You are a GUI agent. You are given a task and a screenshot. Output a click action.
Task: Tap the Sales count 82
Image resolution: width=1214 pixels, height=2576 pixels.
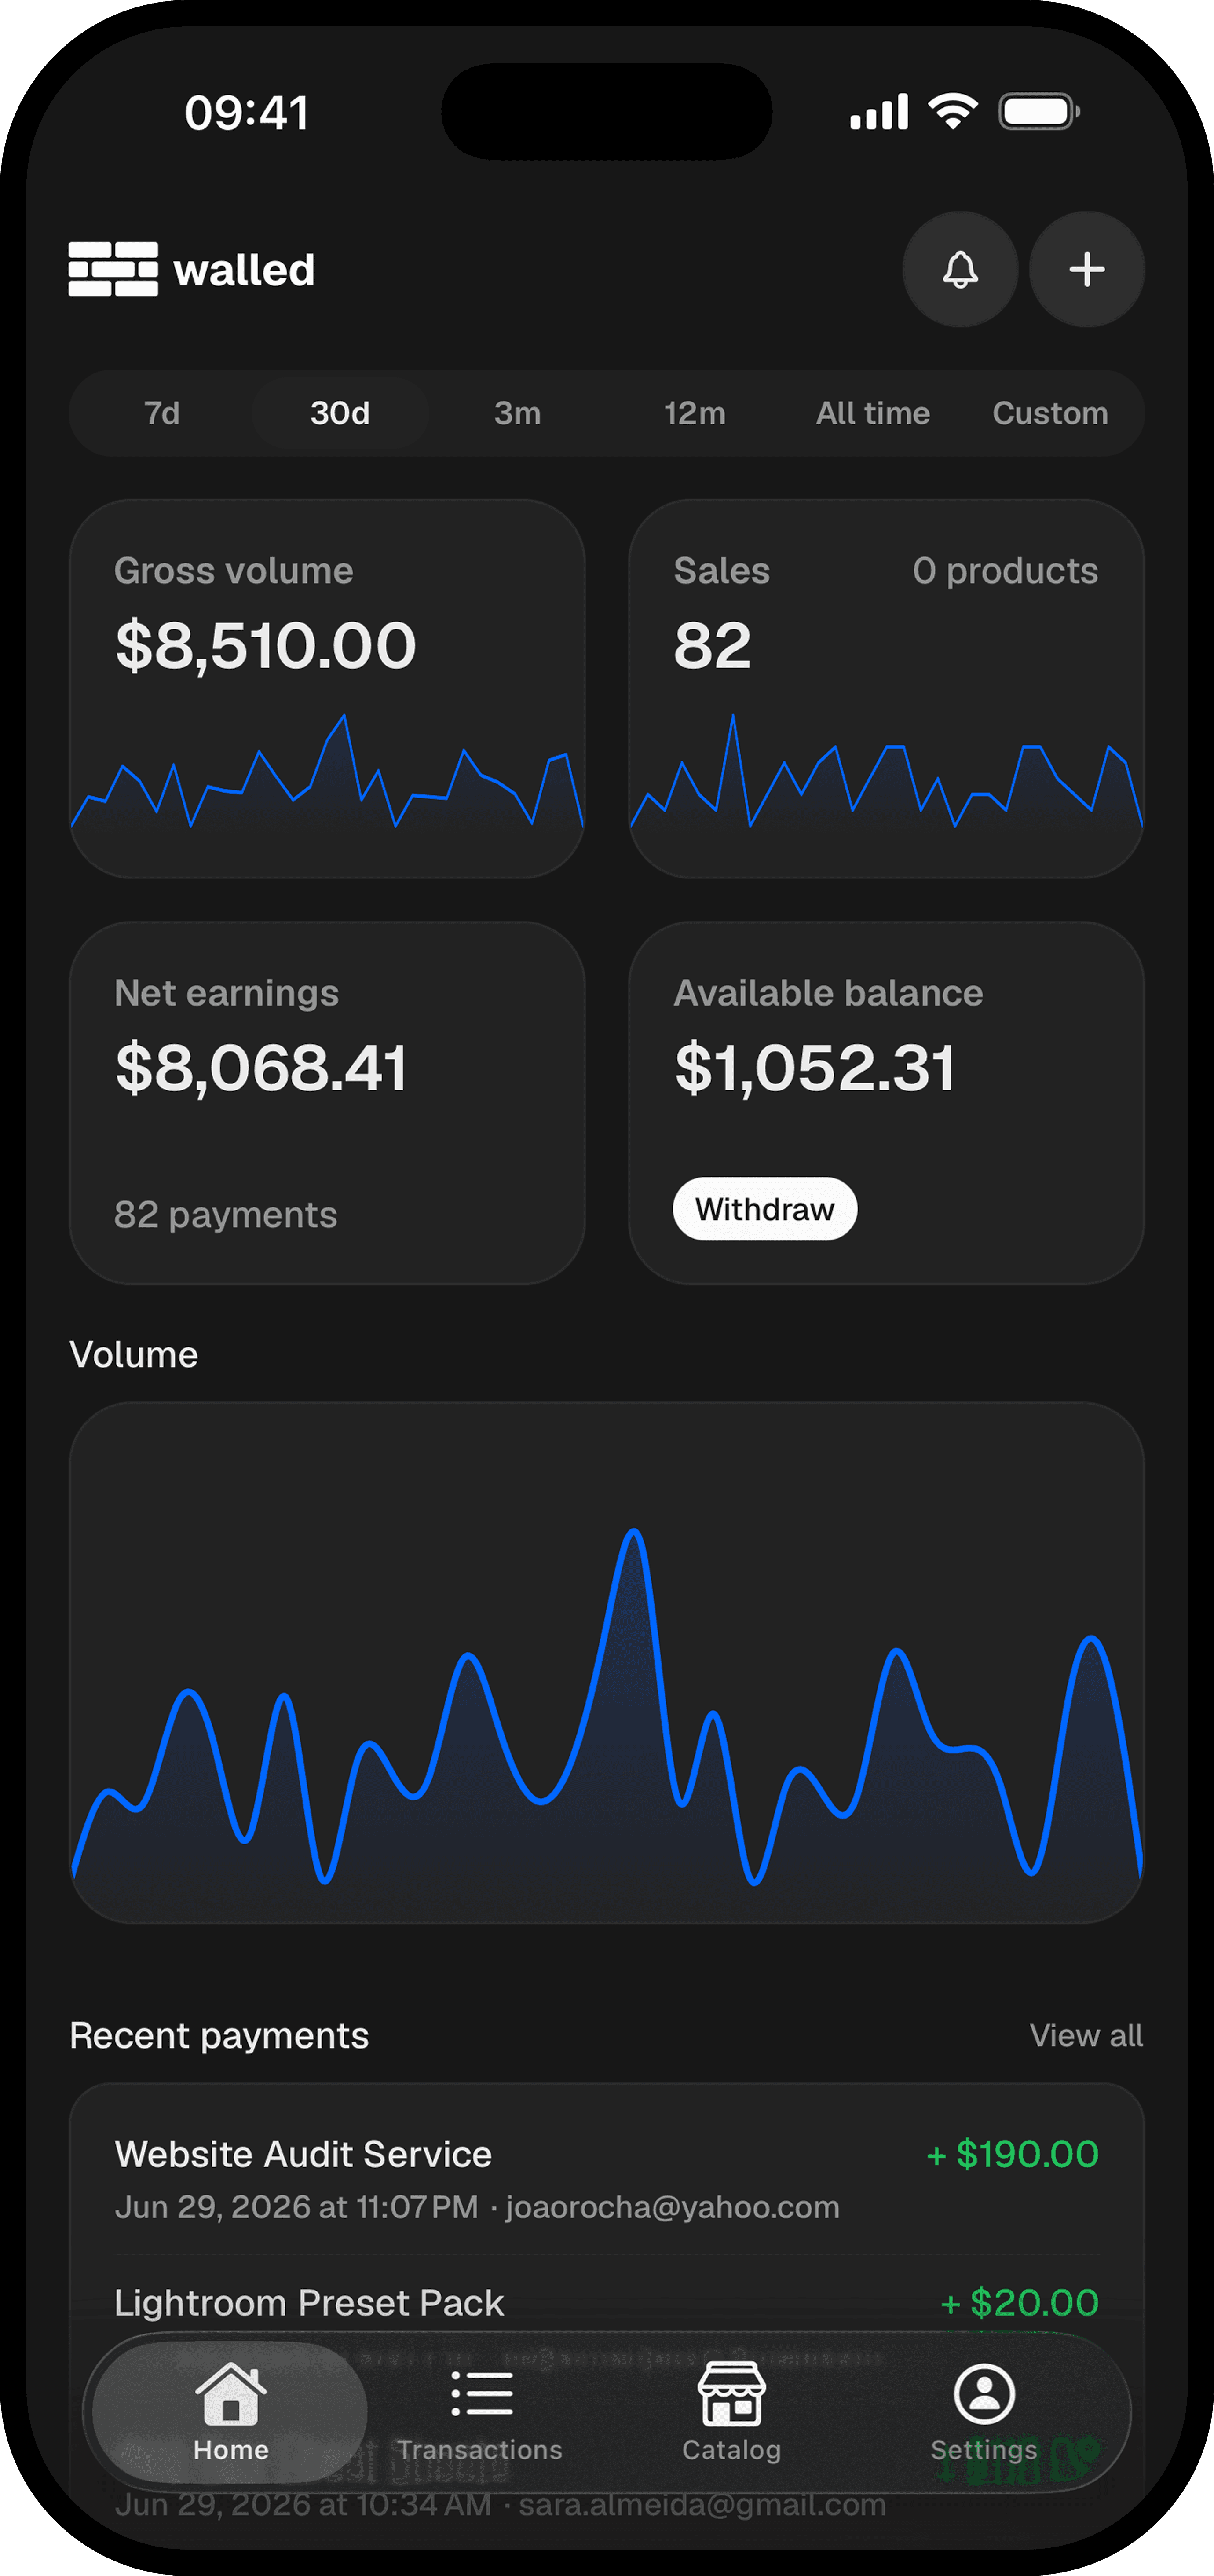pos(712,646)
